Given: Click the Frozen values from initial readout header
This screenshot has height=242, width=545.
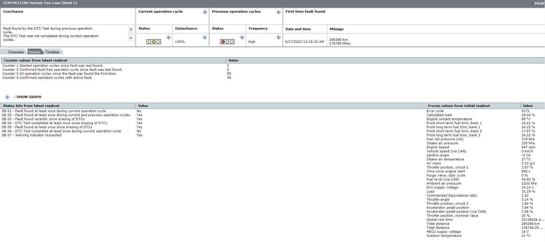Looking at the screenshot, I should [x=459, y=106].
